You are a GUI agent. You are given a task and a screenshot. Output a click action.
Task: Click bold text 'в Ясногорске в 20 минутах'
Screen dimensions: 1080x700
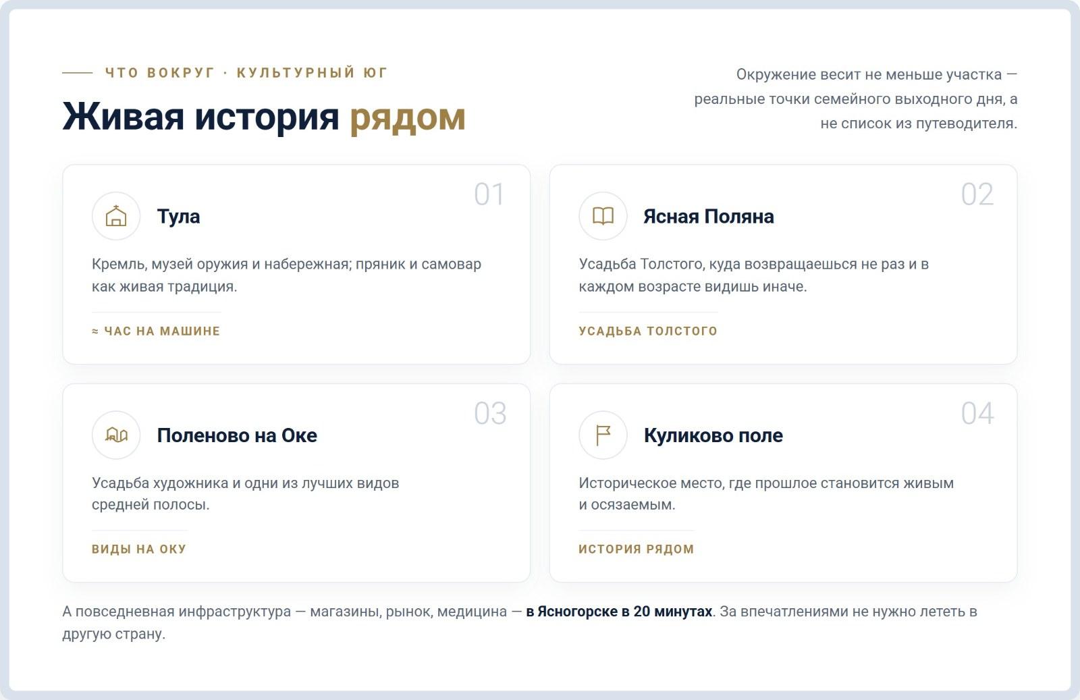tap(619, 612)
